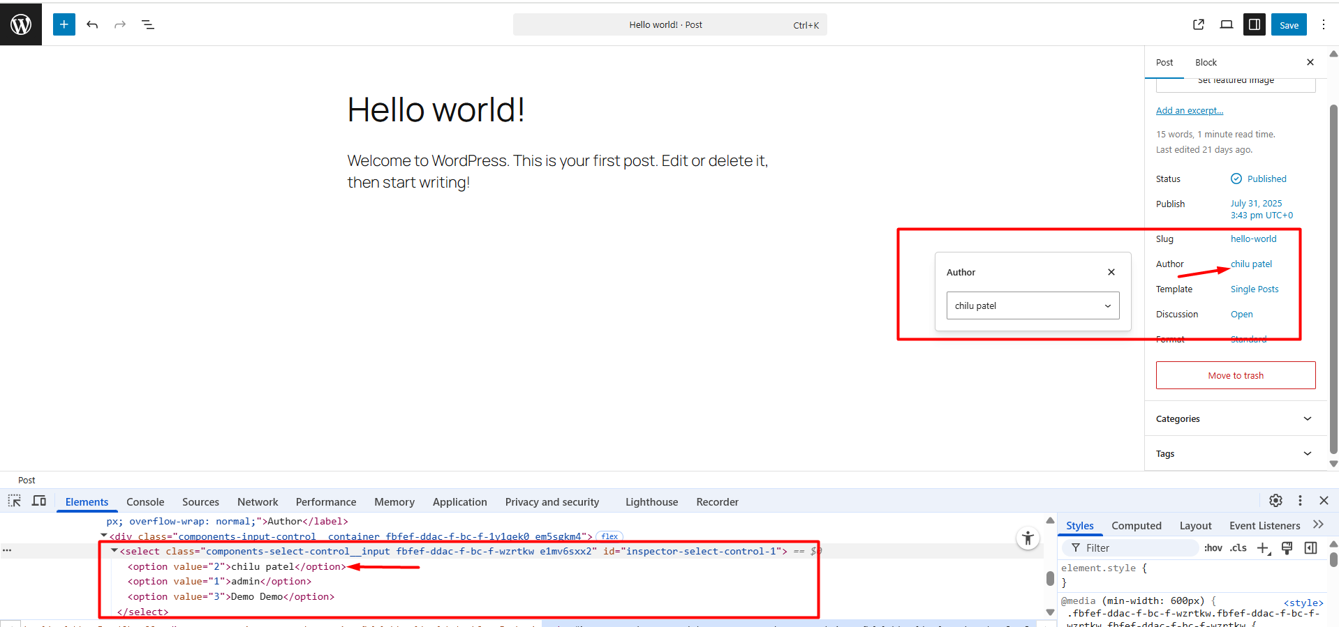The width and height of the screenshot is (1339, 627).
Task: Click the Open discussion link
Action: pyautogui.click(x=1241, y=314)
